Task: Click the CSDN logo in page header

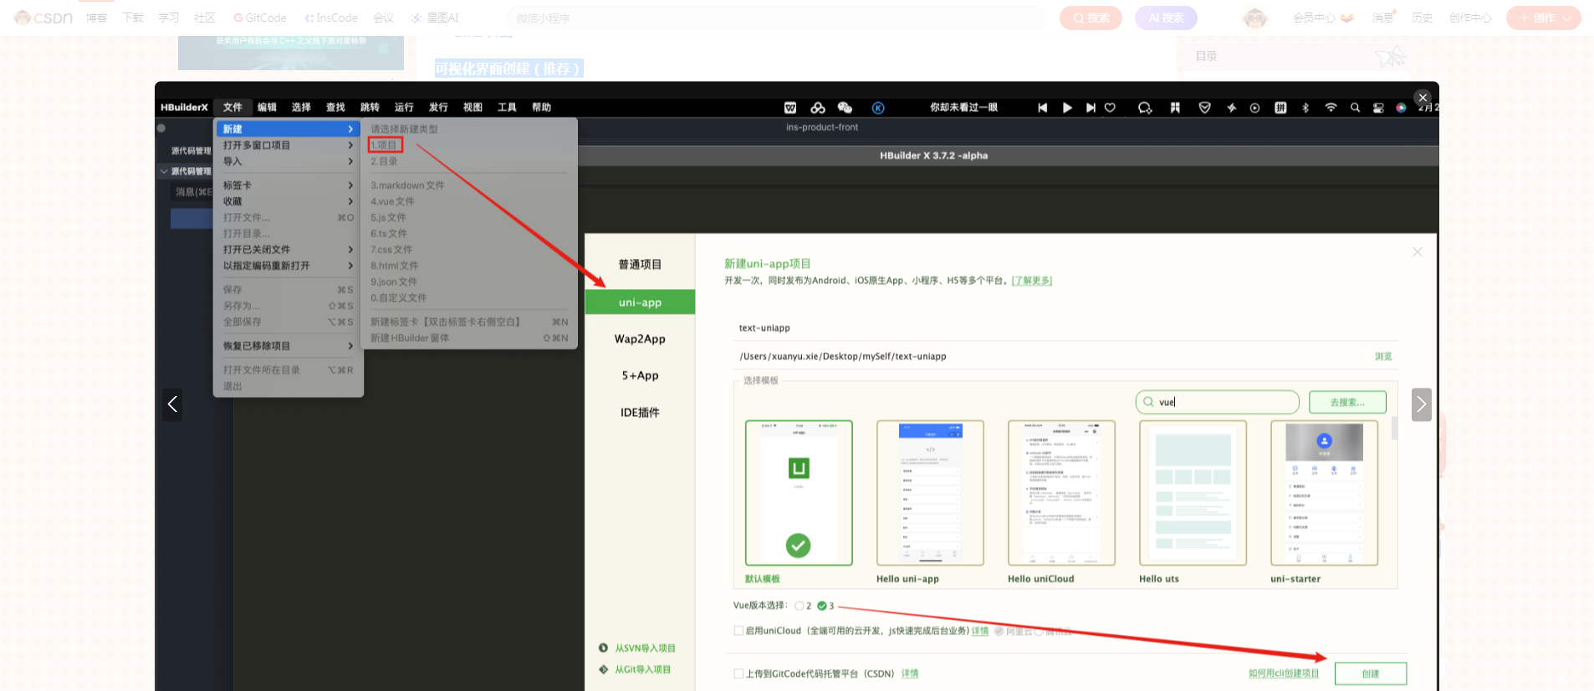Action: [43, 18]
